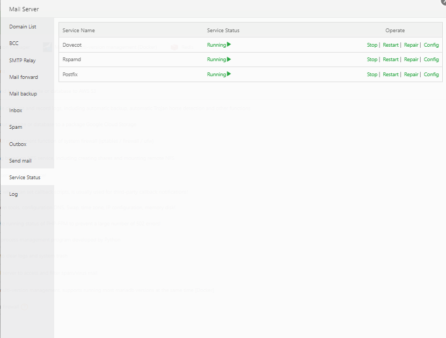Click the green play icon beside Dovecot Running
Viewport: 446px width, 338px height.
point(229,45)
